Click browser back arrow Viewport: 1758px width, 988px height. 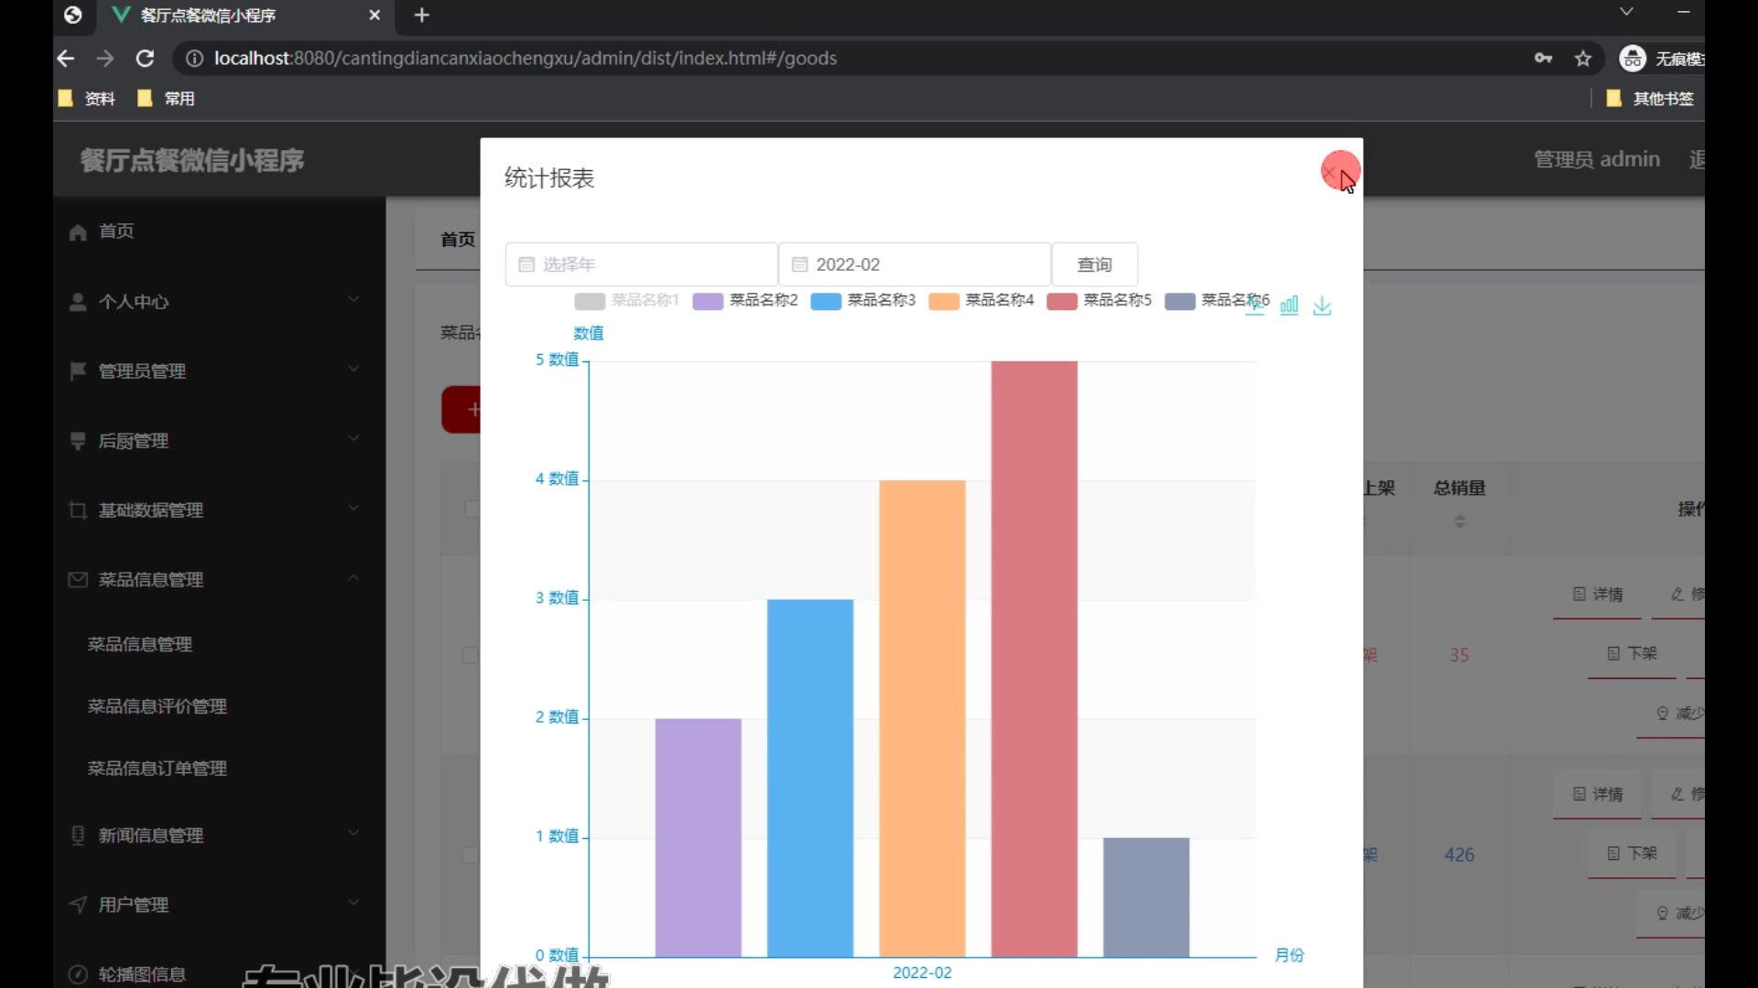(x=66, y=59)
